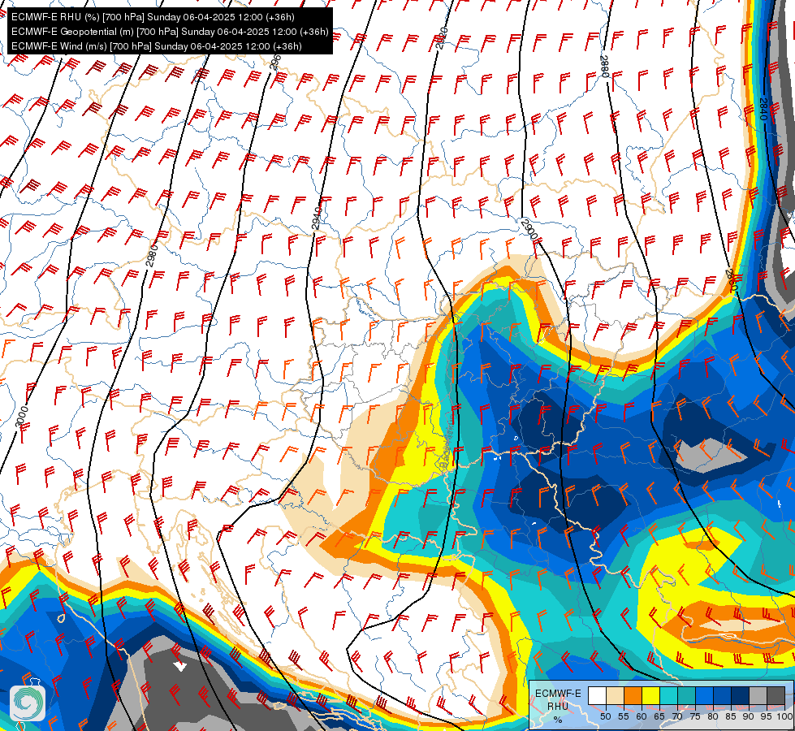Click the dark gray legend swatch

(x=776, y=695)
